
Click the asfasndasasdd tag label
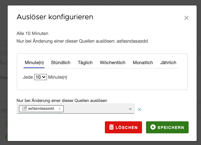[41, 109]
